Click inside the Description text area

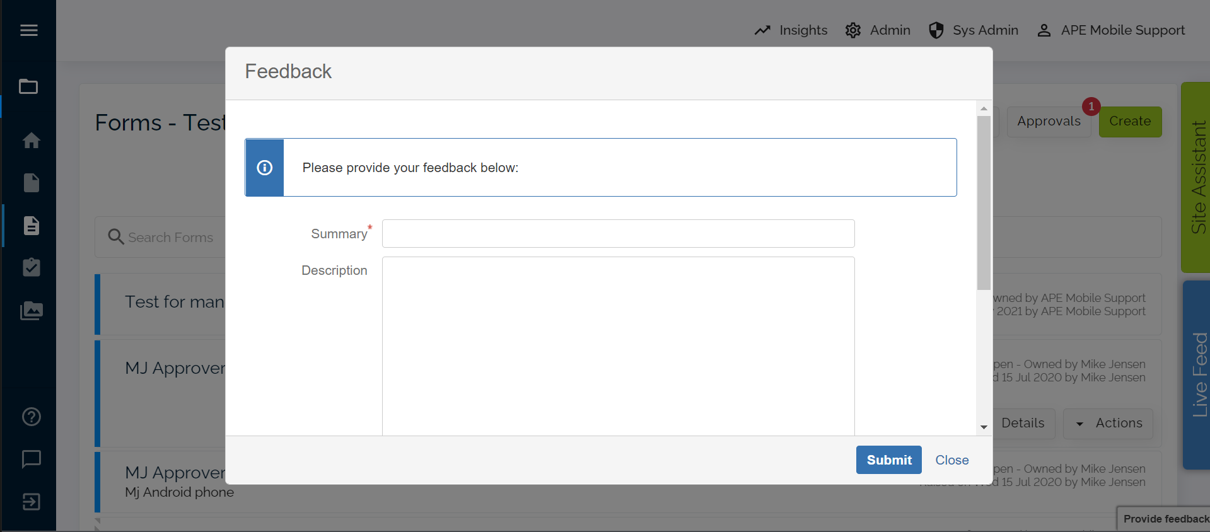click(618, 346)
